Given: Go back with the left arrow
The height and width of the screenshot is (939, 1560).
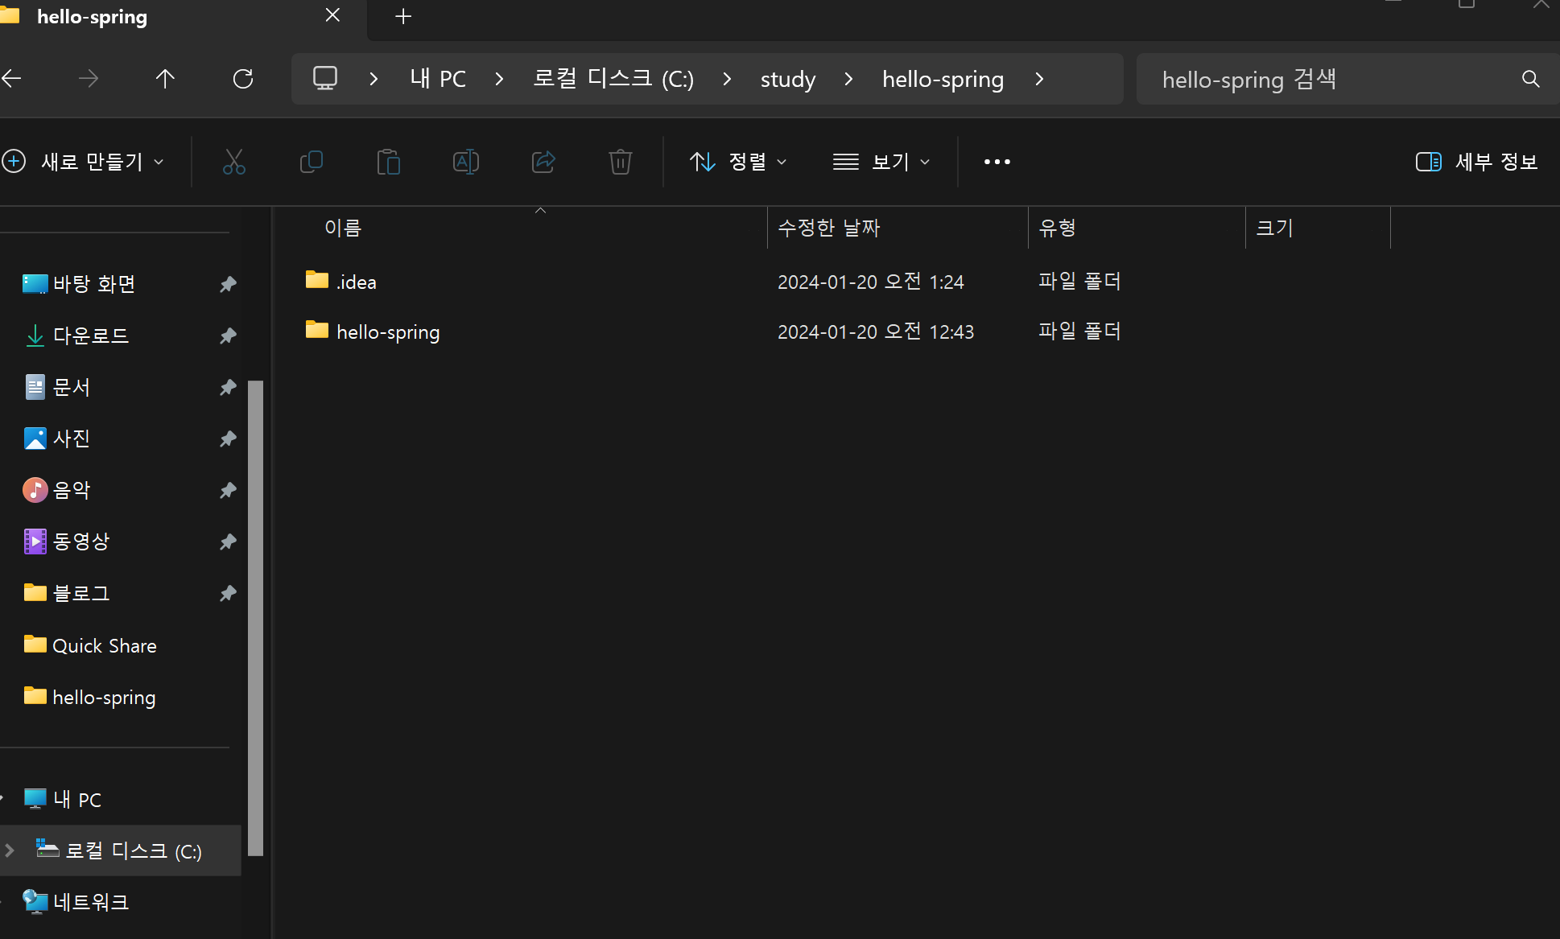Looking at the screenshot, I should (11, 79).
